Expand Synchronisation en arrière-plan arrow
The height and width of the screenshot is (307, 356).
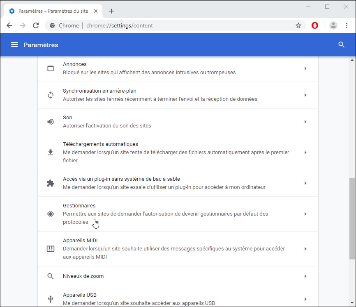(305, 95)
